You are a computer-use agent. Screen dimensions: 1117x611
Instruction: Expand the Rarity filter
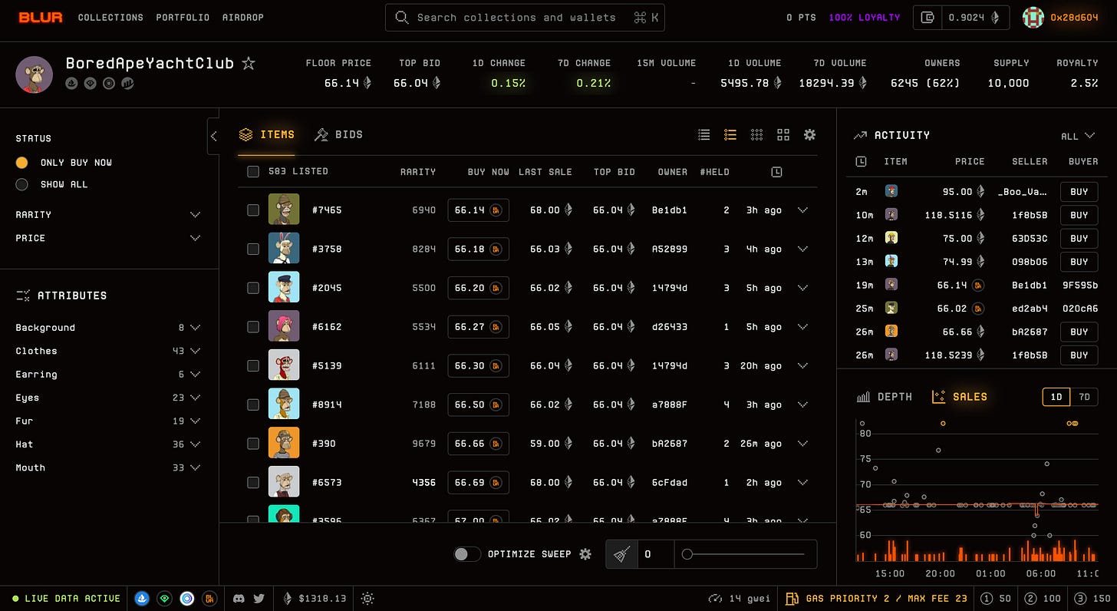[x=108, y=215]
